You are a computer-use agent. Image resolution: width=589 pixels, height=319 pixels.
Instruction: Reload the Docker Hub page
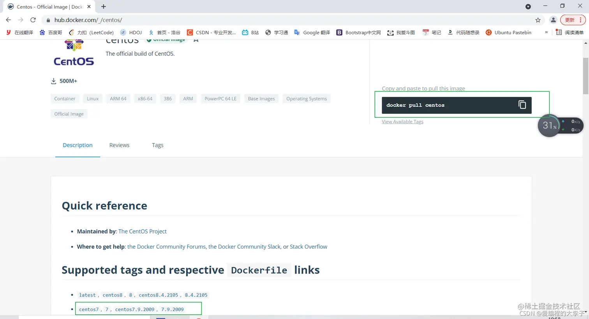[x=33, y=20]
